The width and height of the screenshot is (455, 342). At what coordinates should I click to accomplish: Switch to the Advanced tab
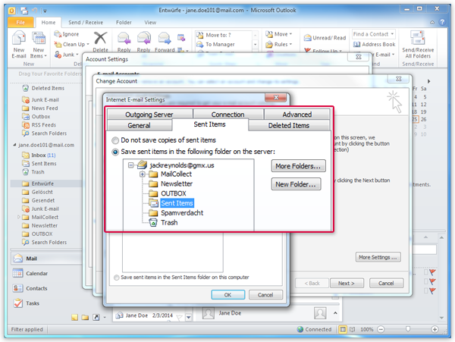tap(297, 115)
